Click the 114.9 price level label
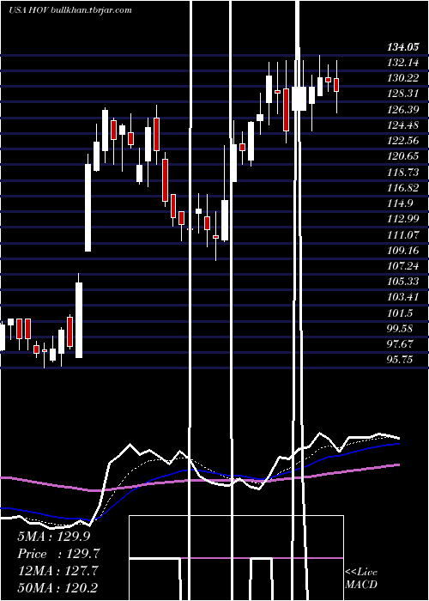 (400, 203)
